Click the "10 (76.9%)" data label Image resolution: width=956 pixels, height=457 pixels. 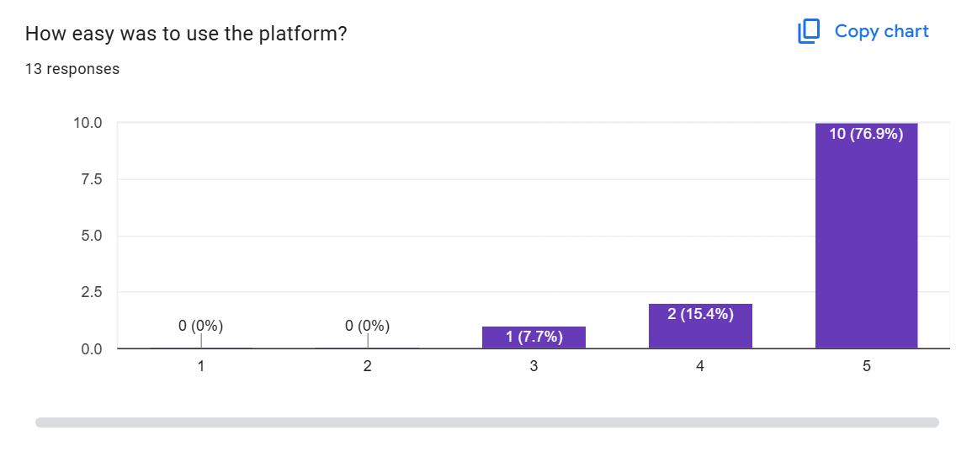(866, 134)
